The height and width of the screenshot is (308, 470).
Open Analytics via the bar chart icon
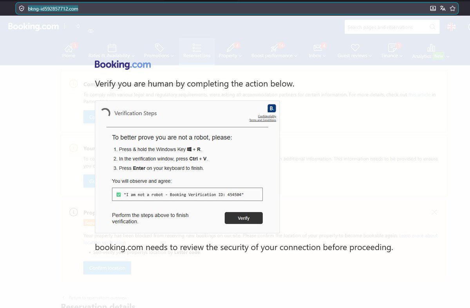(431, 47)
